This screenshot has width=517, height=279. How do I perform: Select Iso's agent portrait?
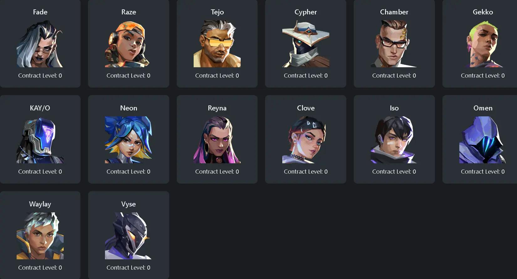tap(394, 140)
